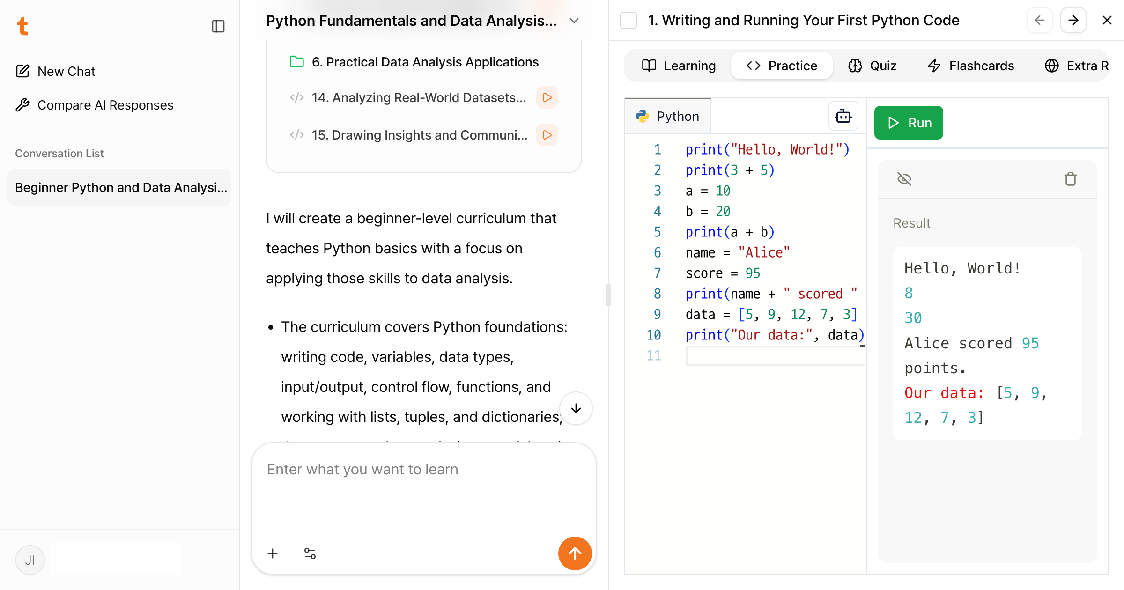Check the checkbox beside the lesson title
Screen dimensions: 1124x590
tap(628, 20)
